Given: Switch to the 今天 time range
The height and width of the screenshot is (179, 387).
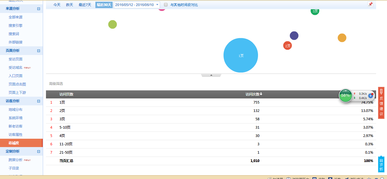Looking at the screenshot, I should tap(57, 5).
